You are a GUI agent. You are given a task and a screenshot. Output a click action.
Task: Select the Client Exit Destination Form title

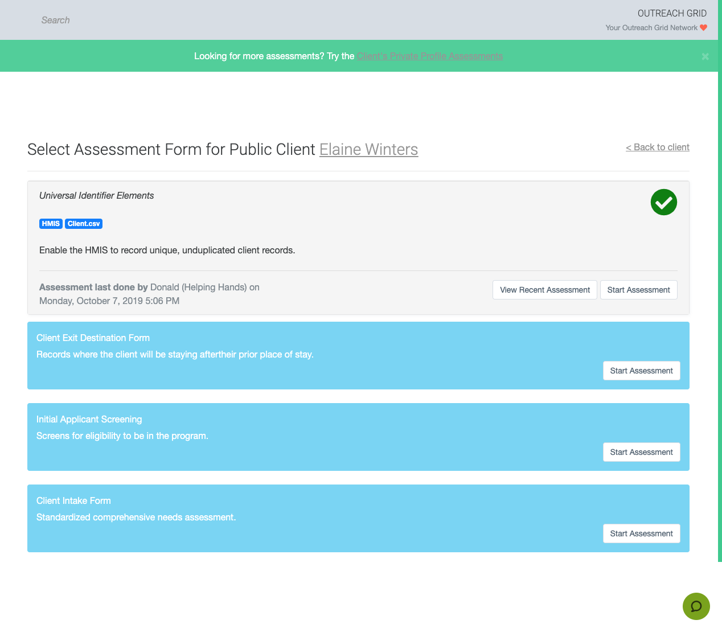point(93,338)
